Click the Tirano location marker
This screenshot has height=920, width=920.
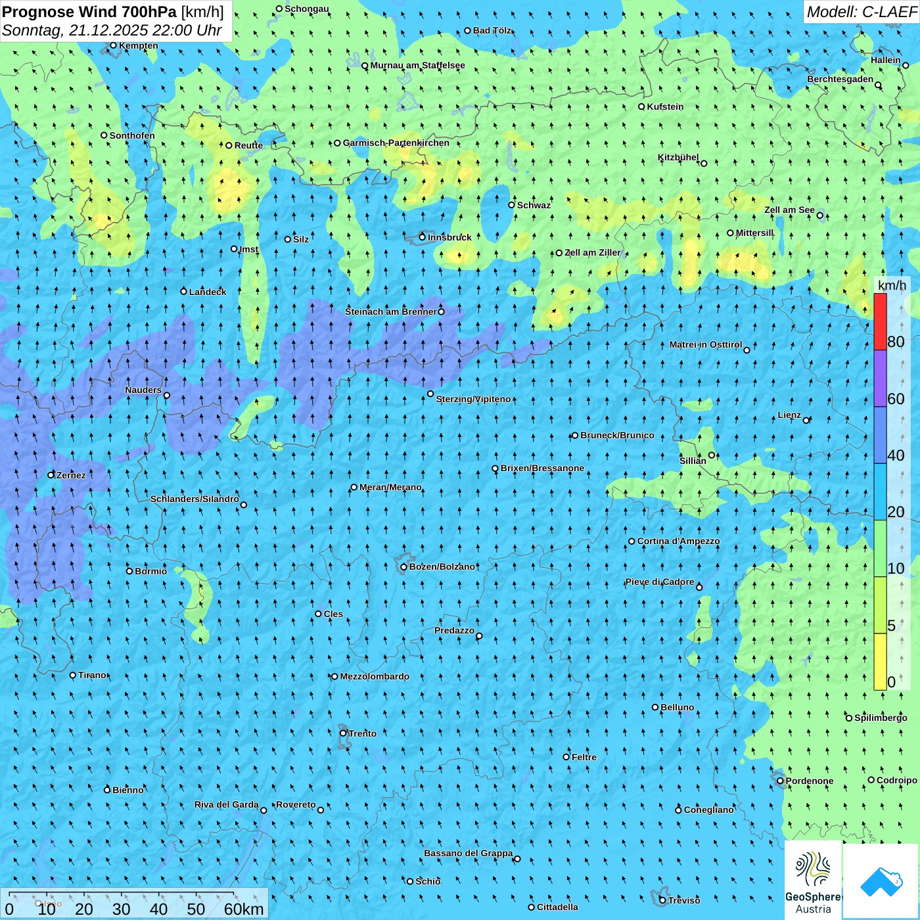click(73, 675)
